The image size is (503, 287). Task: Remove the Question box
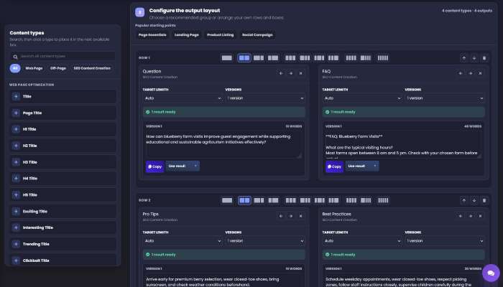300,73
